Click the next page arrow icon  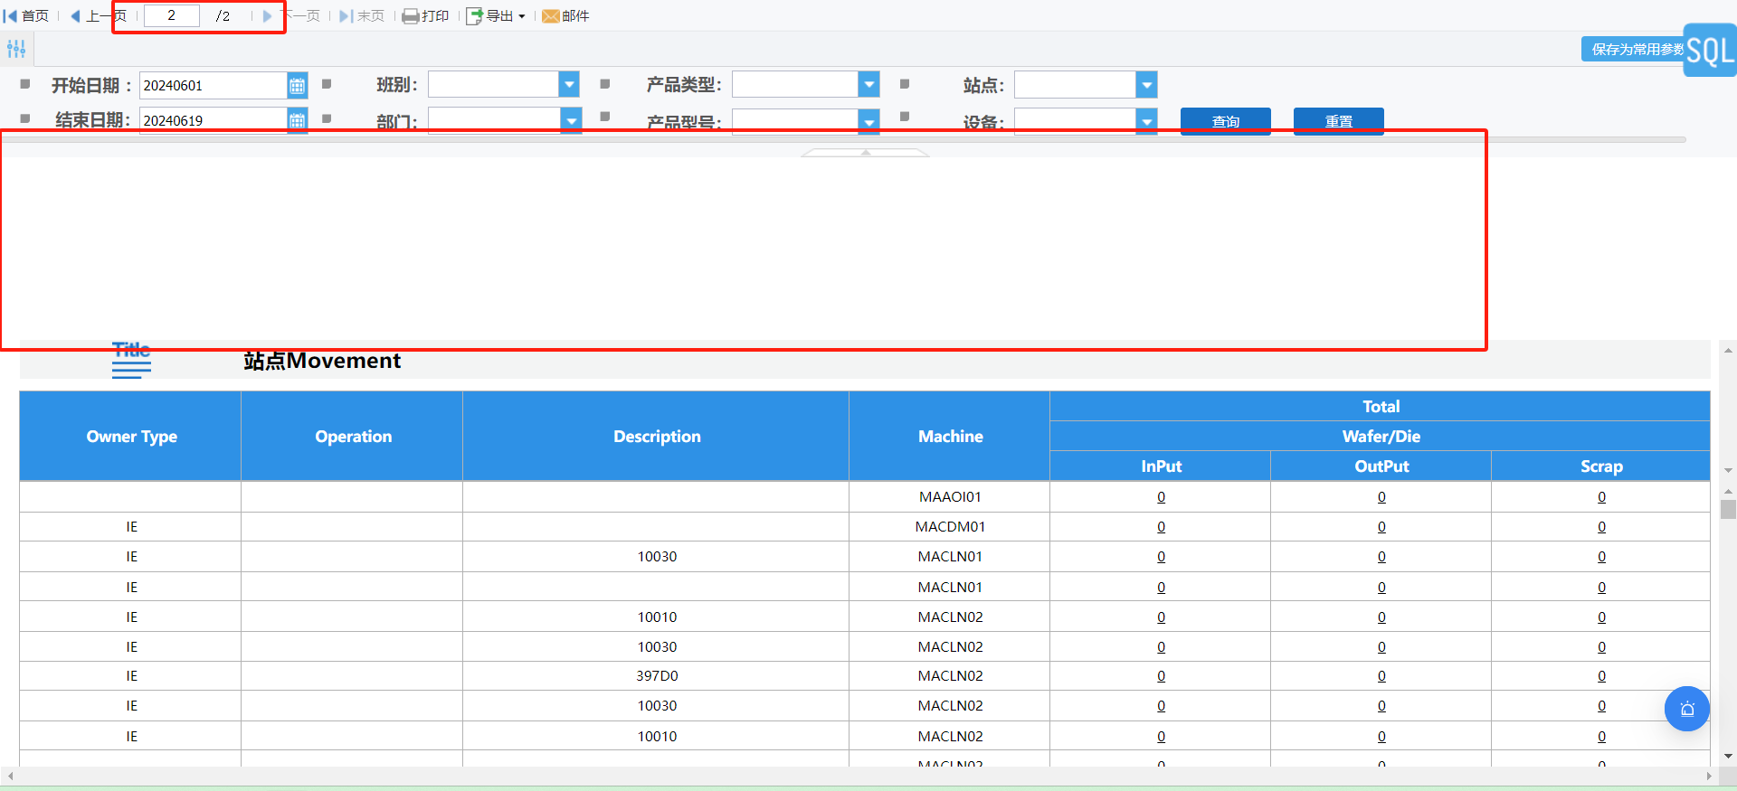(267, 15)
